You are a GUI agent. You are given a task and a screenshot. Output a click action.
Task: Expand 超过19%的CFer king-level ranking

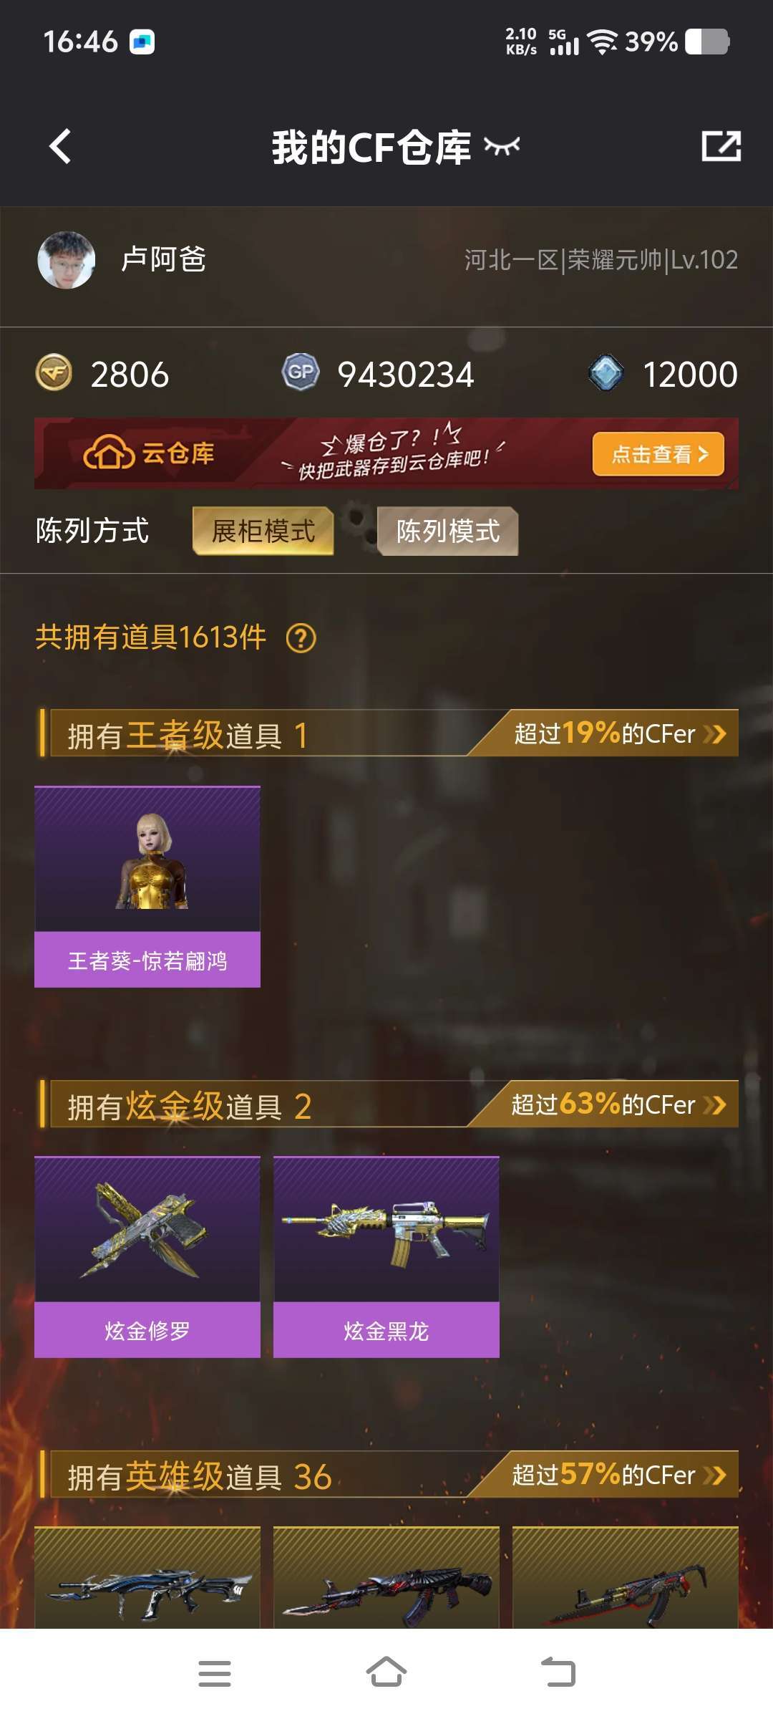pyautogui.click(x=620, y=733)
